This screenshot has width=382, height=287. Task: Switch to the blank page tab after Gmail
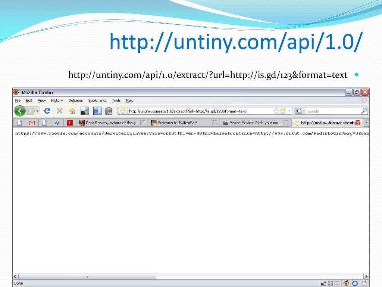(x=45, y=123)
